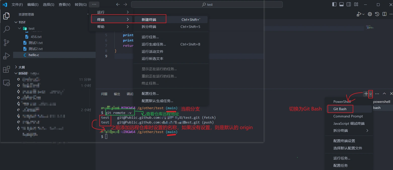Expand the 运行 submenu
The height and width of the screenshot is (170, 393).
pos(111,12)
